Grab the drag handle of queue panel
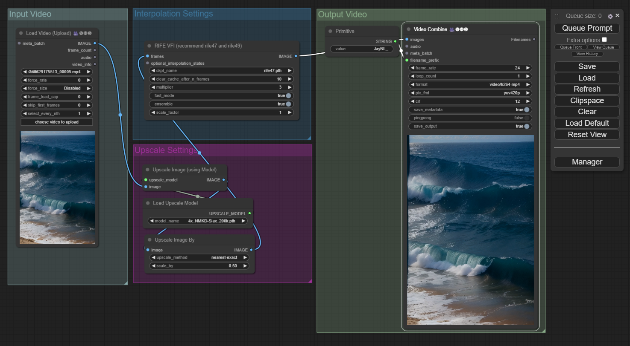This screenshot has height=346, width=630. point(557,16)
